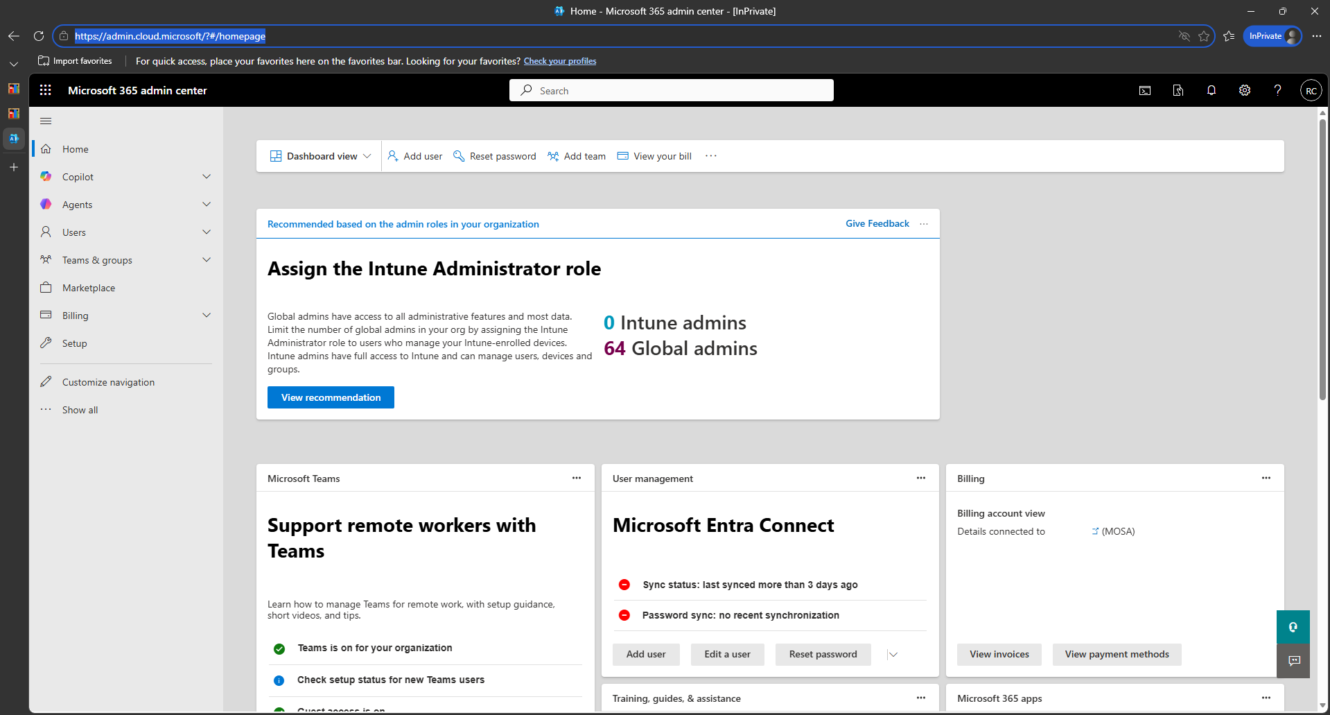This screenshot has height=715, width=1330.
Task: Click the new tab plus icon in sidebar
Action: pos(14,167)
